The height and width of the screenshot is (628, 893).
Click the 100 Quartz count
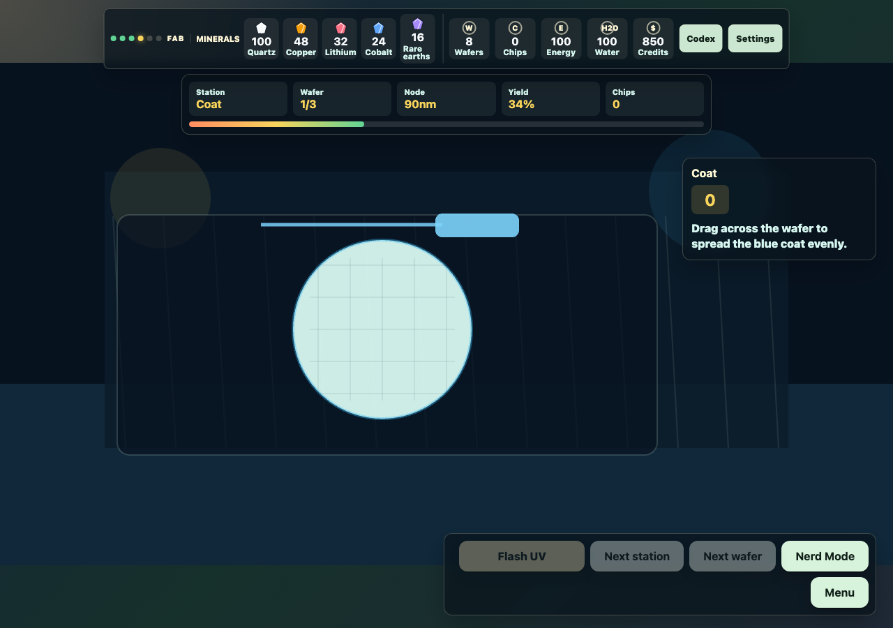tap(262, 41)
